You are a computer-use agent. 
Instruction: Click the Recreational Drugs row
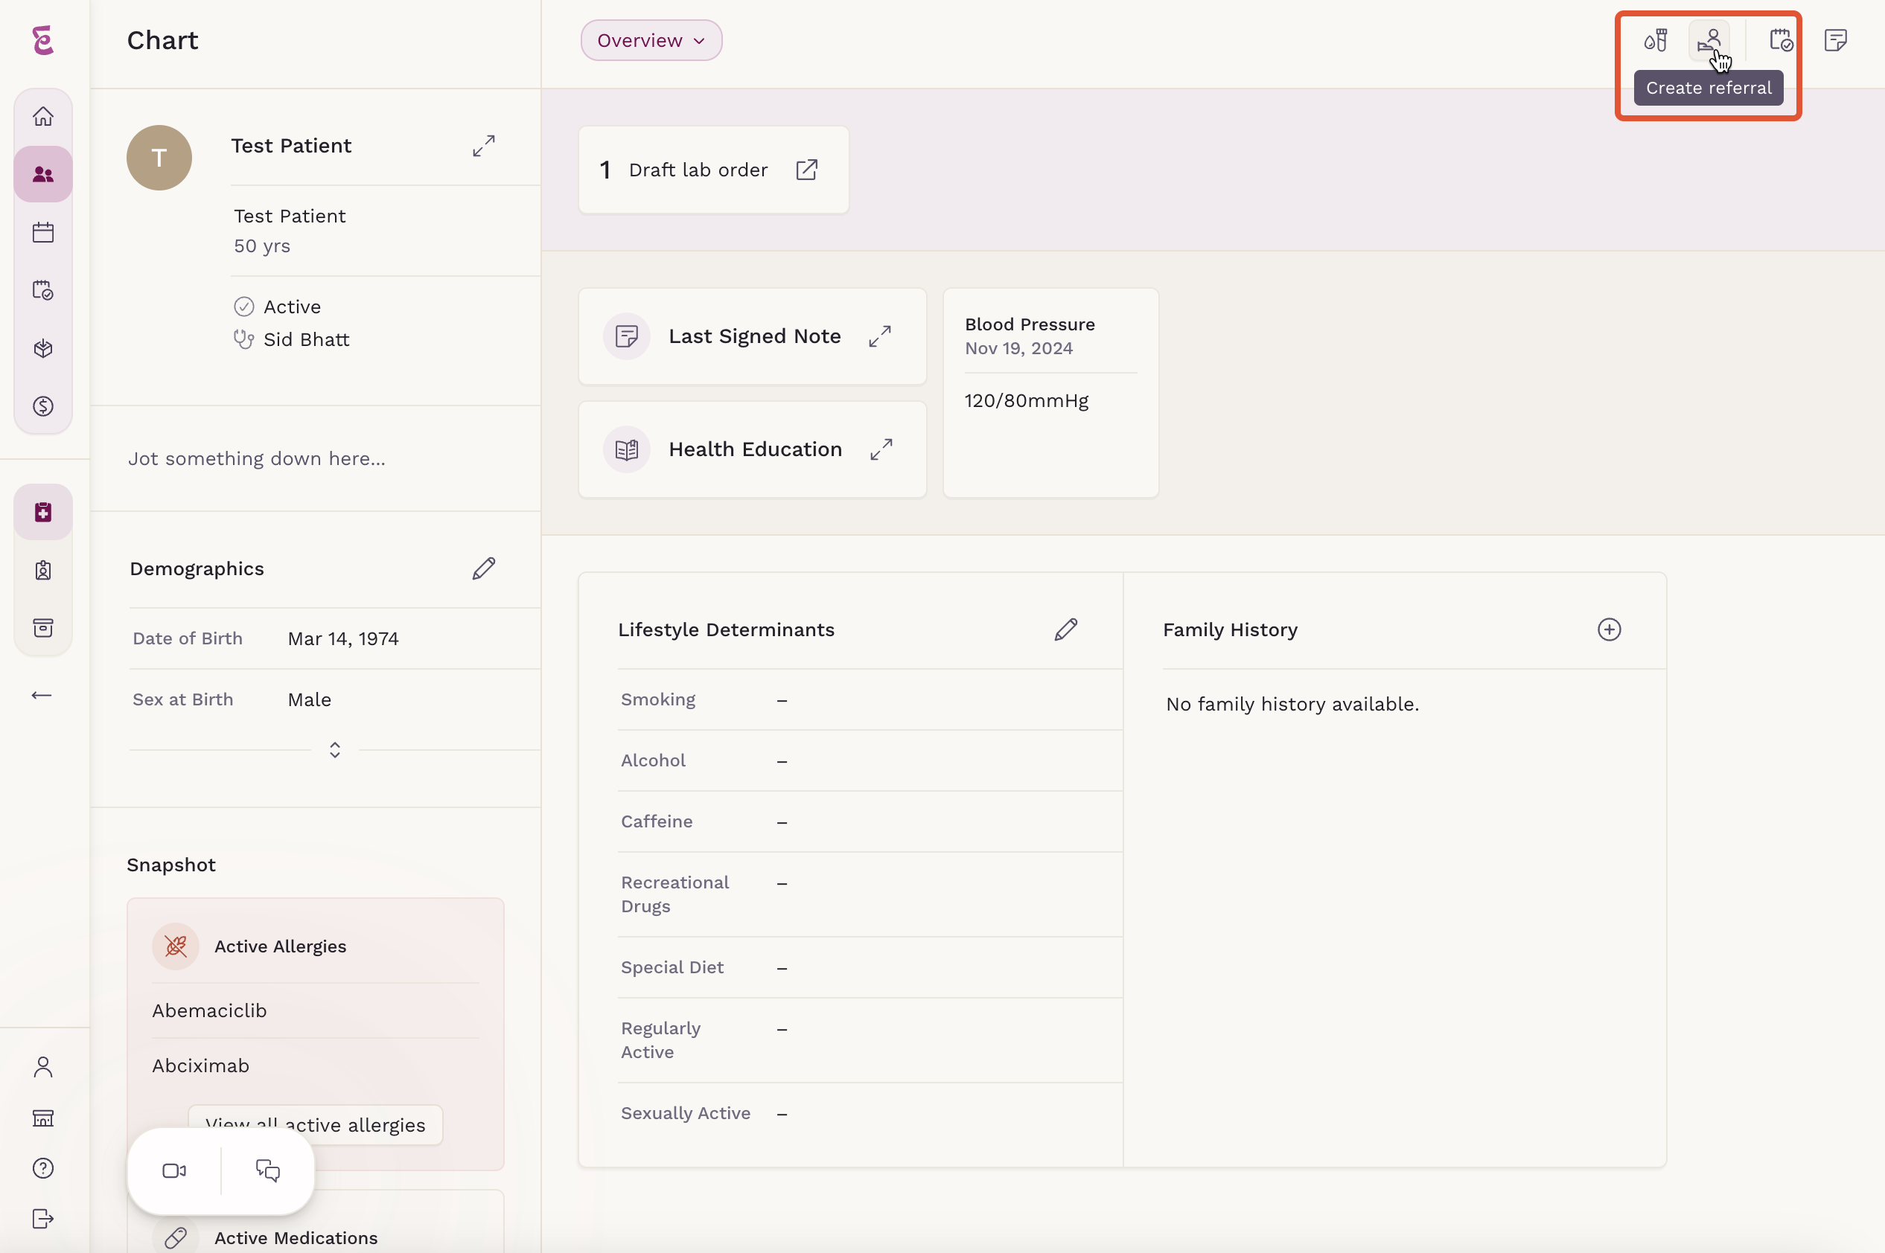coord(870,894)
